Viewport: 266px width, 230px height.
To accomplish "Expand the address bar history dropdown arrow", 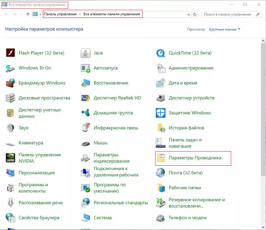I will (x=189, y=15).
